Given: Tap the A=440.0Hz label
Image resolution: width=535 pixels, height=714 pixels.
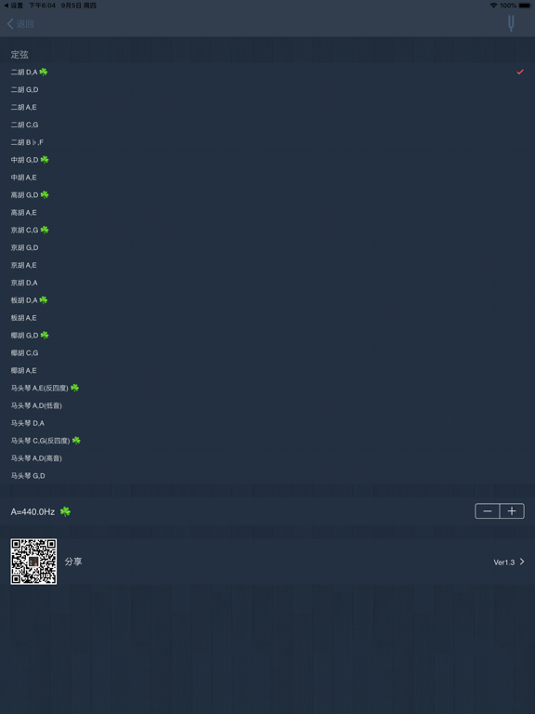Looking at the screenshot, I should click(33, 512).
